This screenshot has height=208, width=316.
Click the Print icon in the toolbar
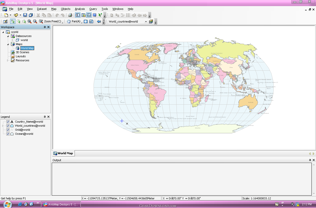tap(70, 15)
